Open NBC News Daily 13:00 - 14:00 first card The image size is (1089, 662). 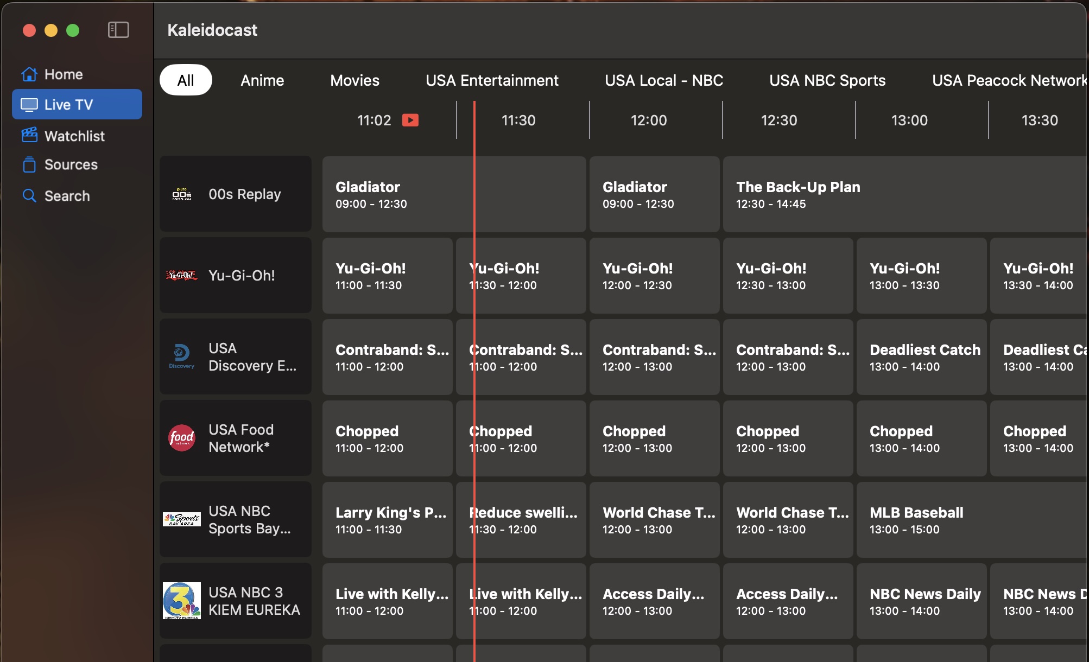pyautogui.click(x=922, y=601)
